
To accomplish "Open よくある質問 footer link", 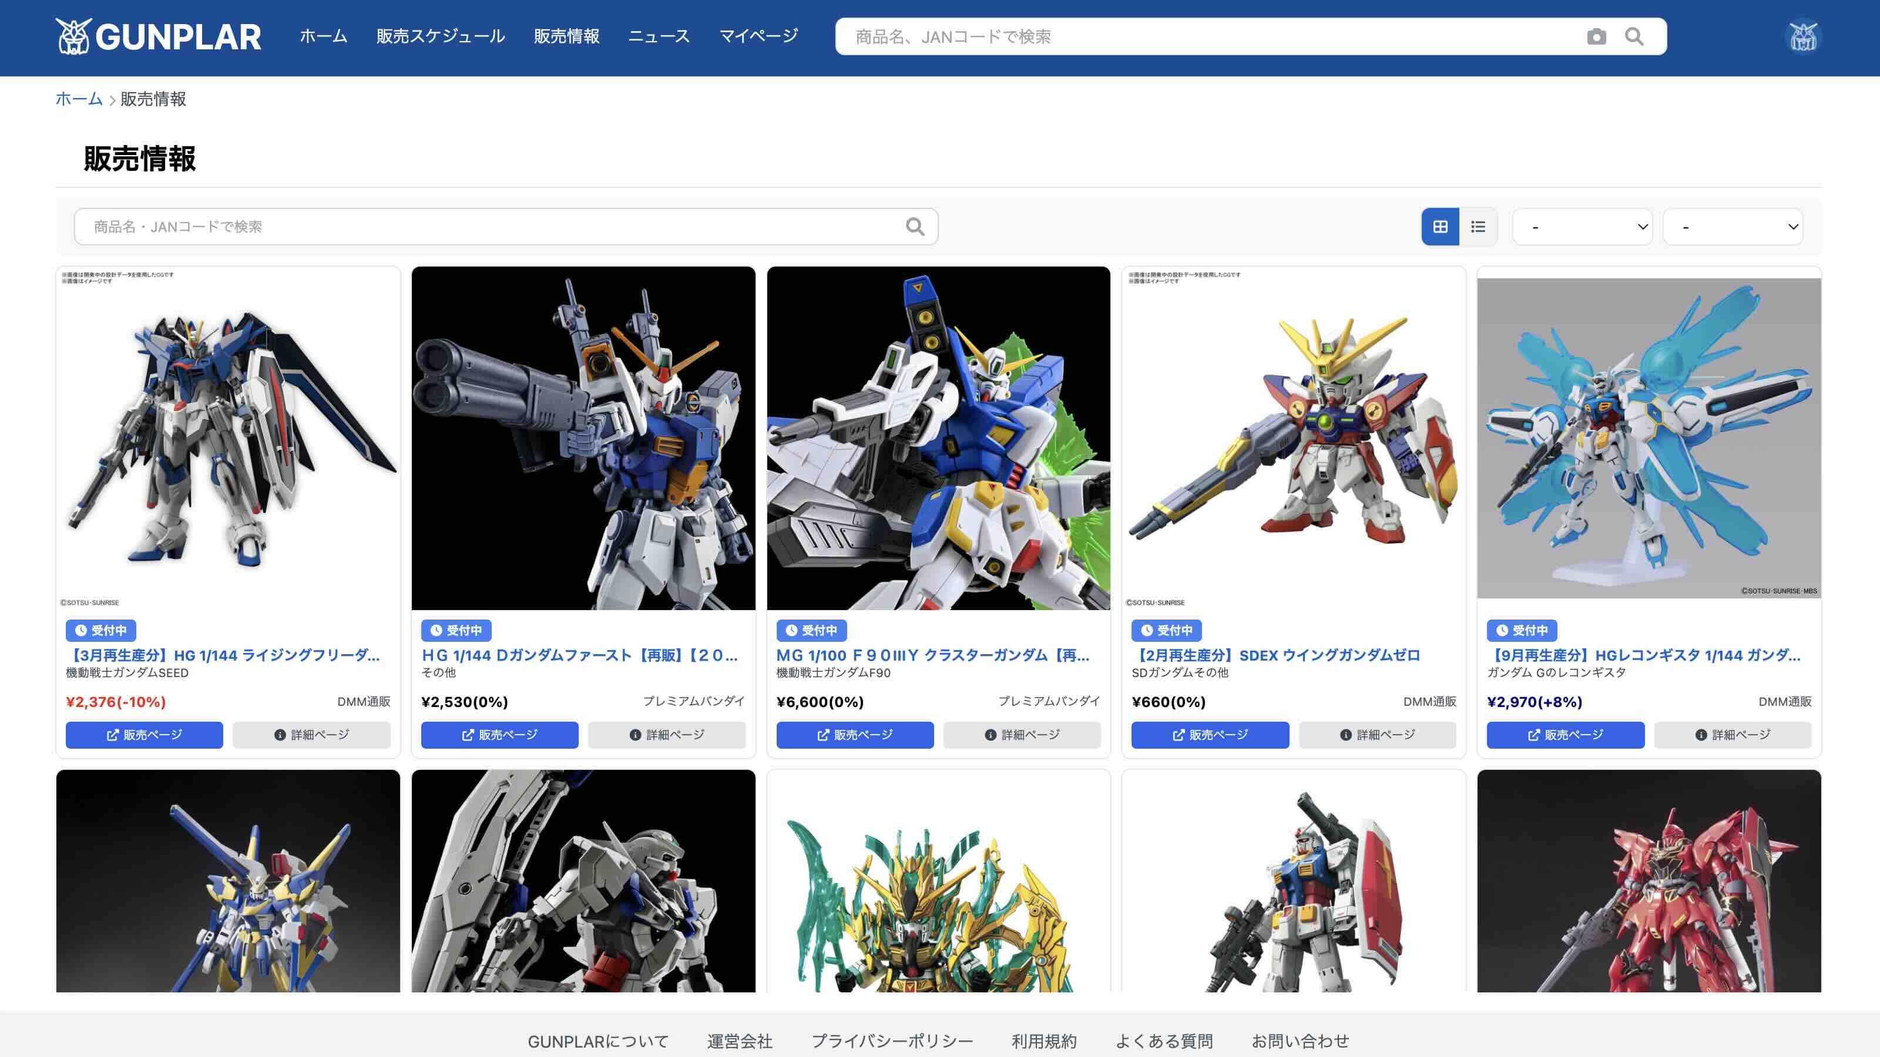I will coord(1164,1041).
